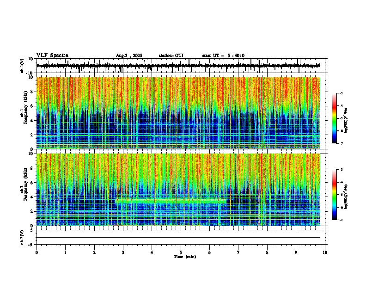Click the 'ch.1(V)' axis label

tap(22, 66)
